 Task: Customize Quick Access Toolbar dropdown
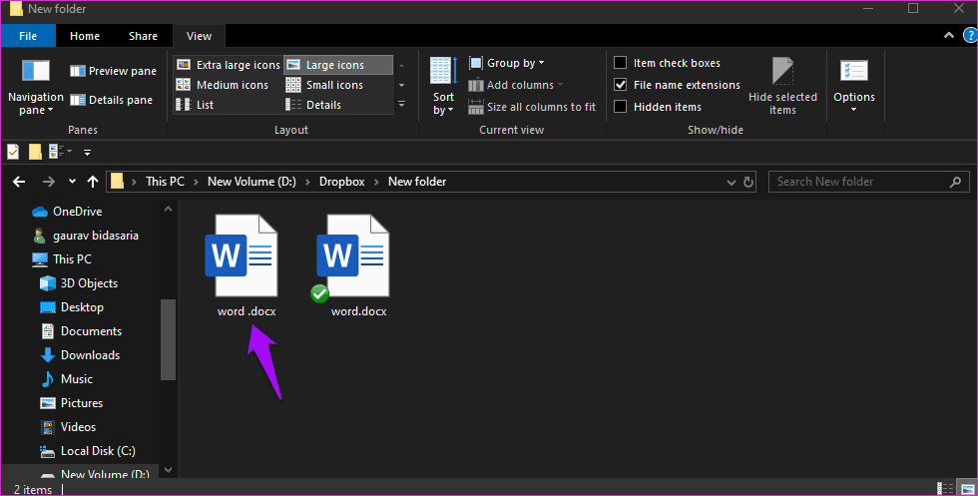pos(88,153)
